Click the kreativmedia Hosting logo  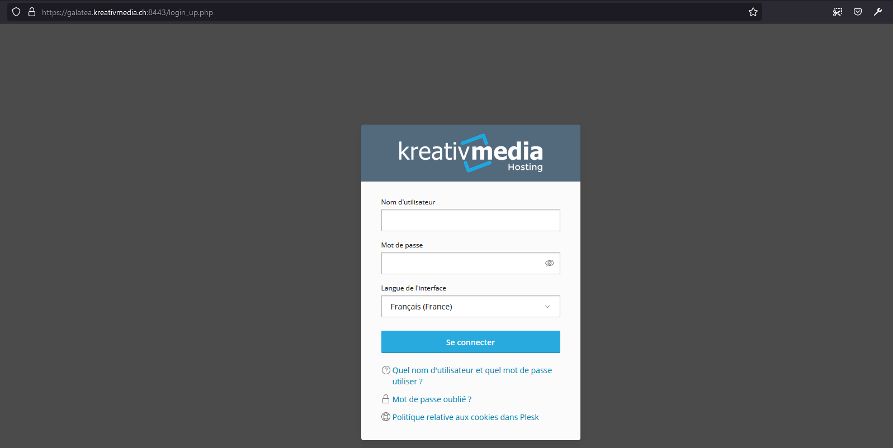tap(471, 153)
